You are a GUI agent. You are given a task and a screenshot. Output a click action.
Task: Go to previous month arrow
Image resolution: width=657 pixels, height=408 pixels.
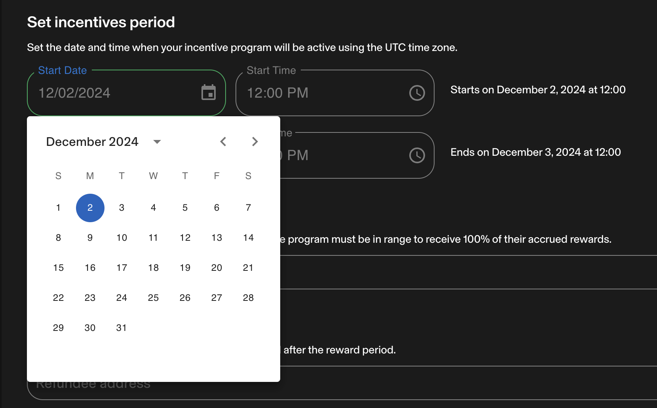click(x=223, y=142)
